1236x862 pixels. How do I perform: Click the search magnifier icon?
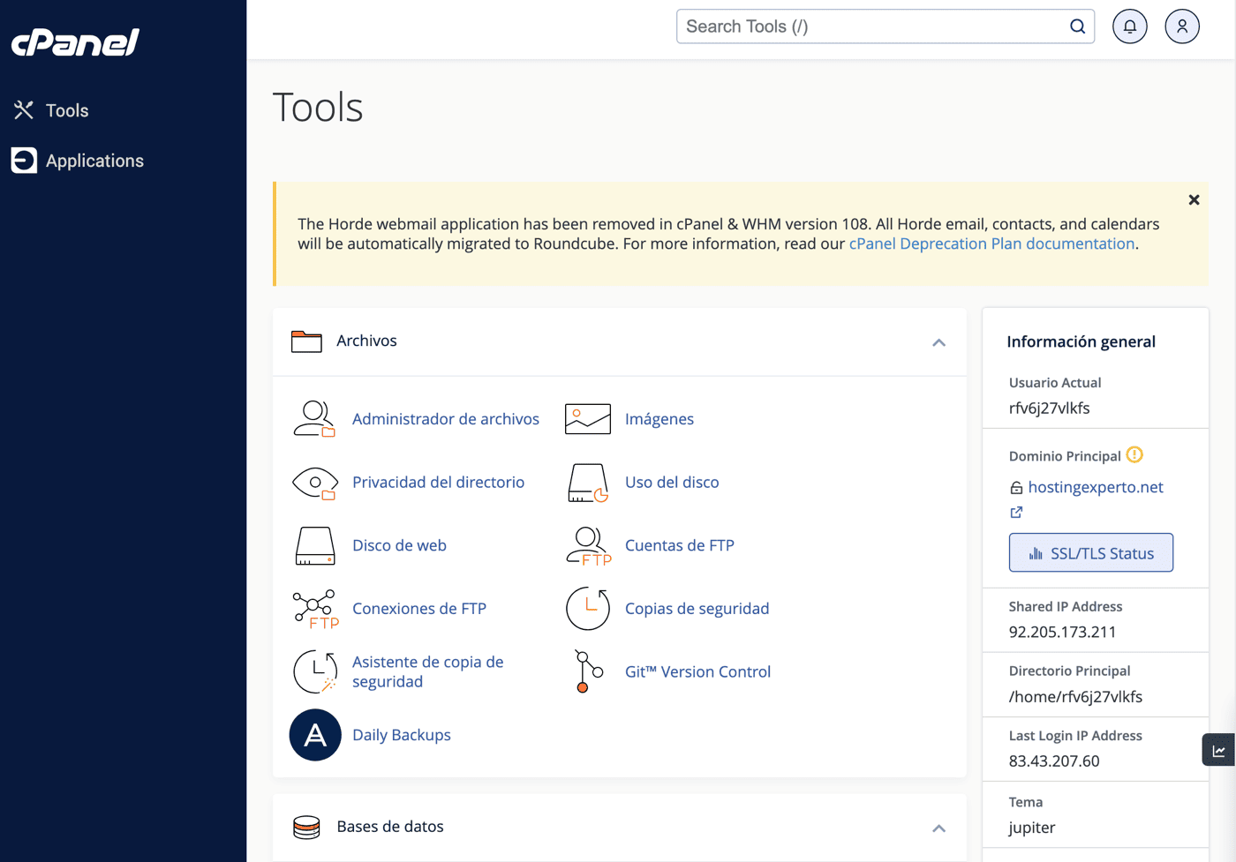tap(1077, 26)
